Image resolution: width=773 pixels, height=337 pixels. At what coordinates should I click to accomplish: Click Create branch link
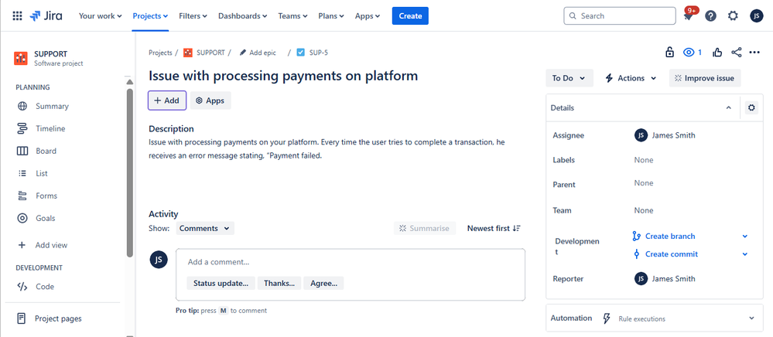point(664,237)
